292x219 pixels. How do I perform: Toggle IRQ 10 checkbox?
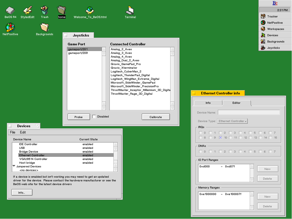pos(220,138)
